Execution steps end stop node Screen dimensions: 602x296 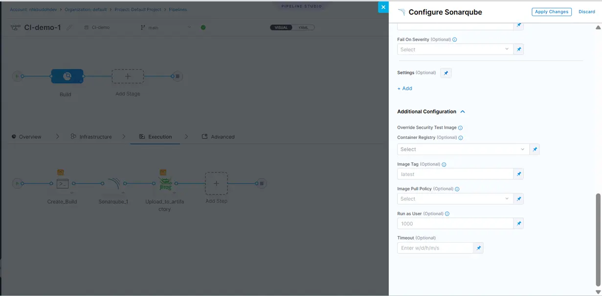[262, 183]
